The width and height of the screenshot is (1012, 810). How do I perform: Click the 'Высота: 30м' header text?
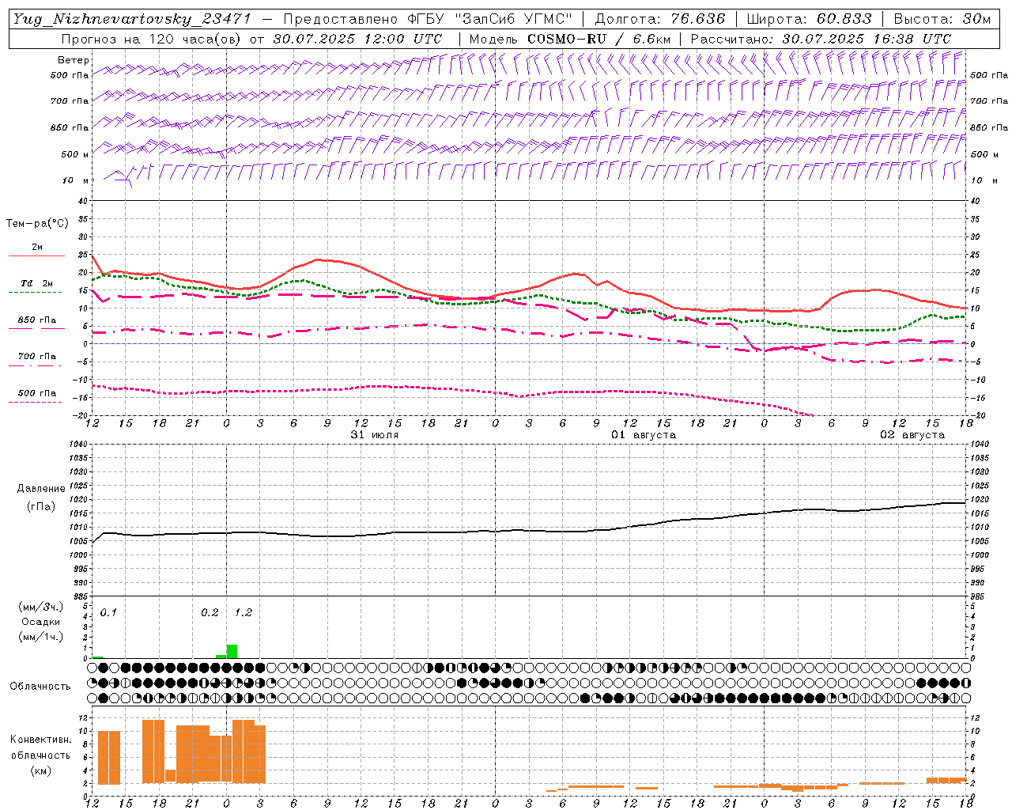(942, 19)
